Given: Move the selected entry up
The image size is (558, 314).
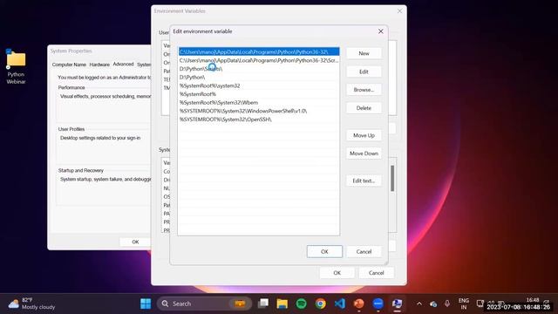Looking at the screenshot, I should pyautogui.click(x=364, y=135).
